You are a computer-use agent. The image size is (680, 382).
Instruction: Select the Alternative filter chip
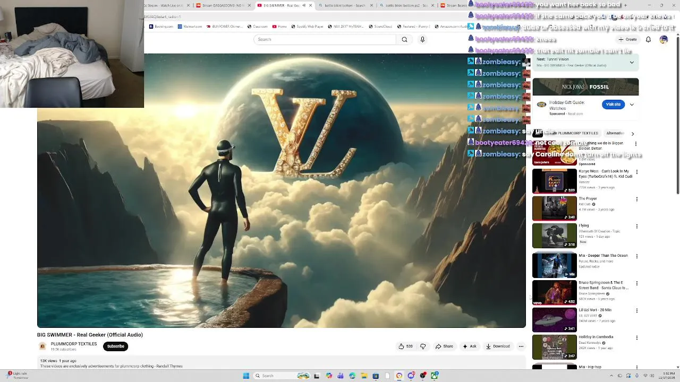click(x=615, y=133)
